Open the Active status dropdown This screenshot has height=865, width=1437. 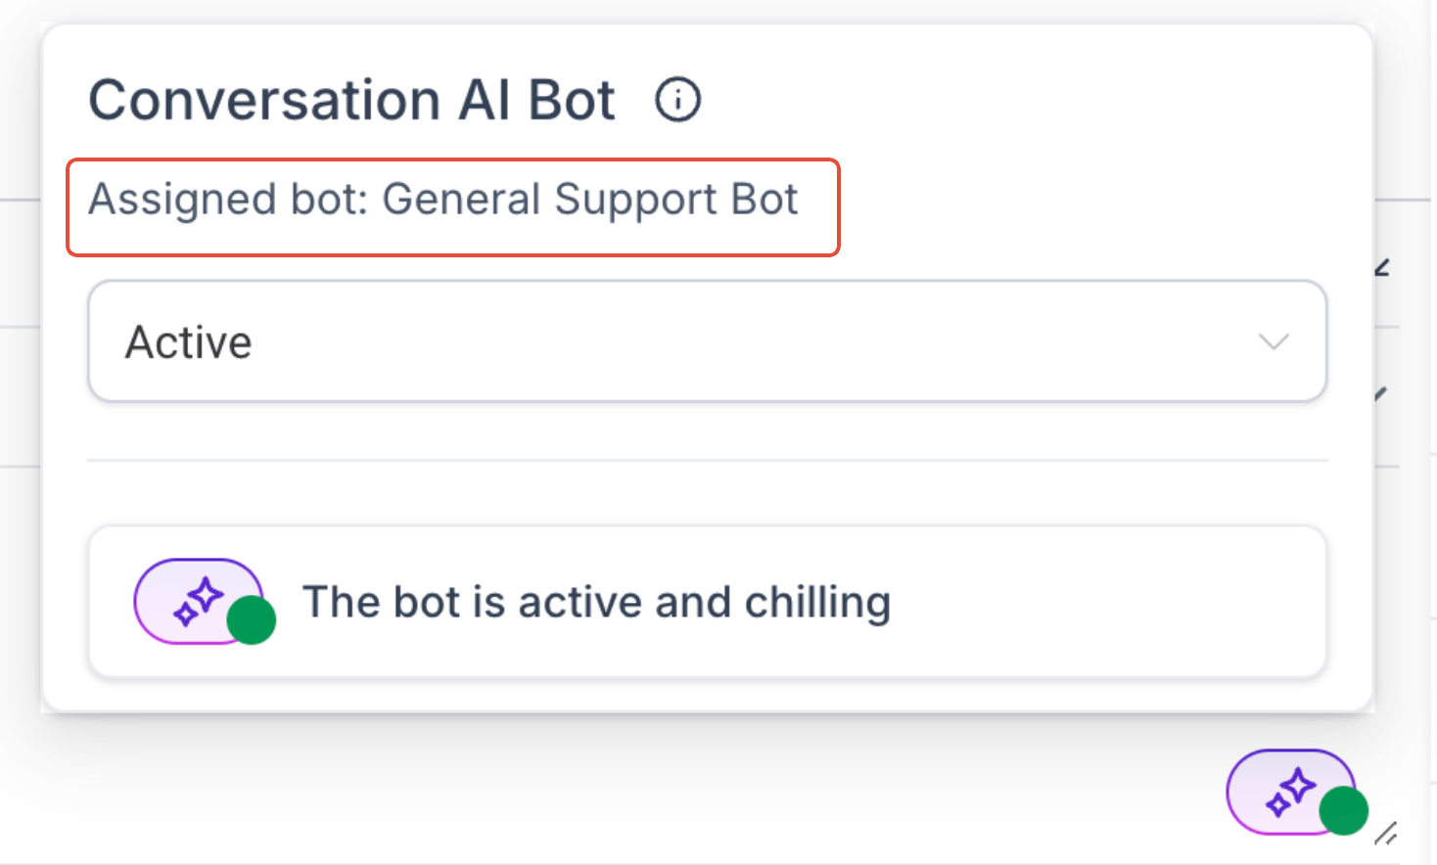point(707,341)
